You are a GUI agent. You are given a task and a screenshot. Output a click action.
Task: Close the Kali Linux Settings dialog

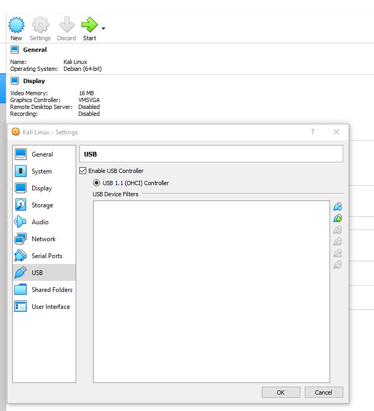336,132
